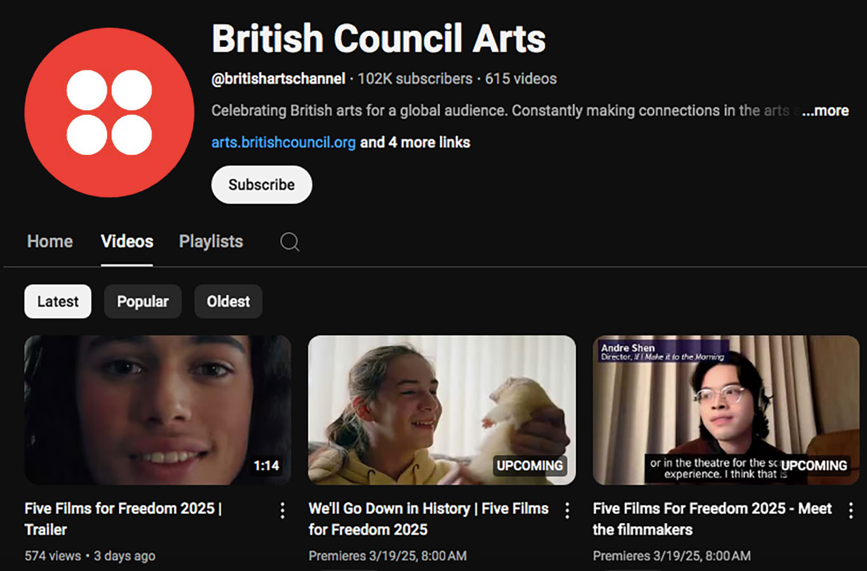Click title 'Five Films For Freedom 2025 - Meet the filmmakers'
867x571 pixels.
(x=713, y=519)
